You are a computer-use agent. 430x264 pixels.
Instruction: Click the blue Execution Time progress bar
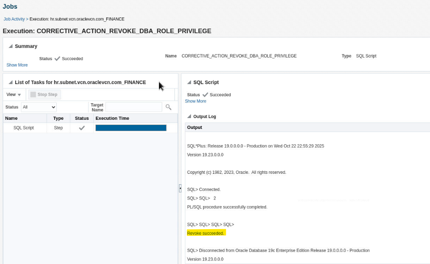(x=131, y=128)
